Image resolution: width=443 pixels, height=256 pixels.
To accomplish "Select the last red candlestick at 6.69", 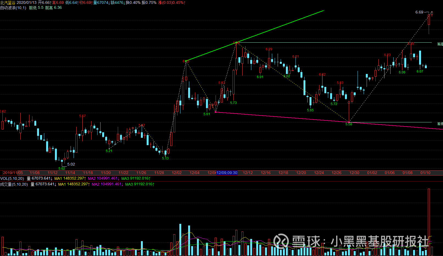I will [432, 13].
